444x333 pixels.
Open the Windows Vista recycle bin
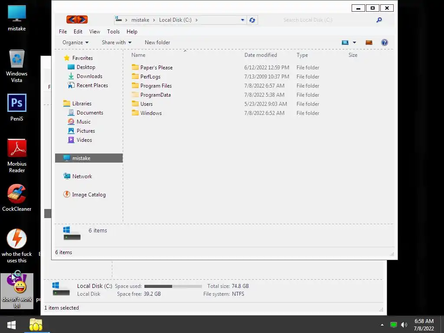coord(17,66)
